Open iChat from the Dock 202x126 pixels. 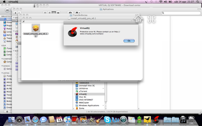(43, 120)
